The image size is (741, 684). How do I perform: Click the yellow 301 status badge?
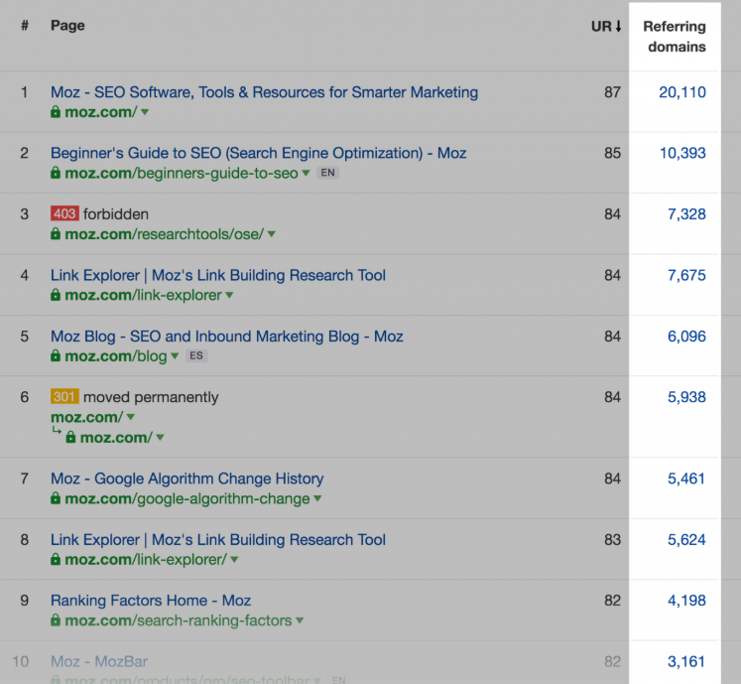(x=64, y=396)
